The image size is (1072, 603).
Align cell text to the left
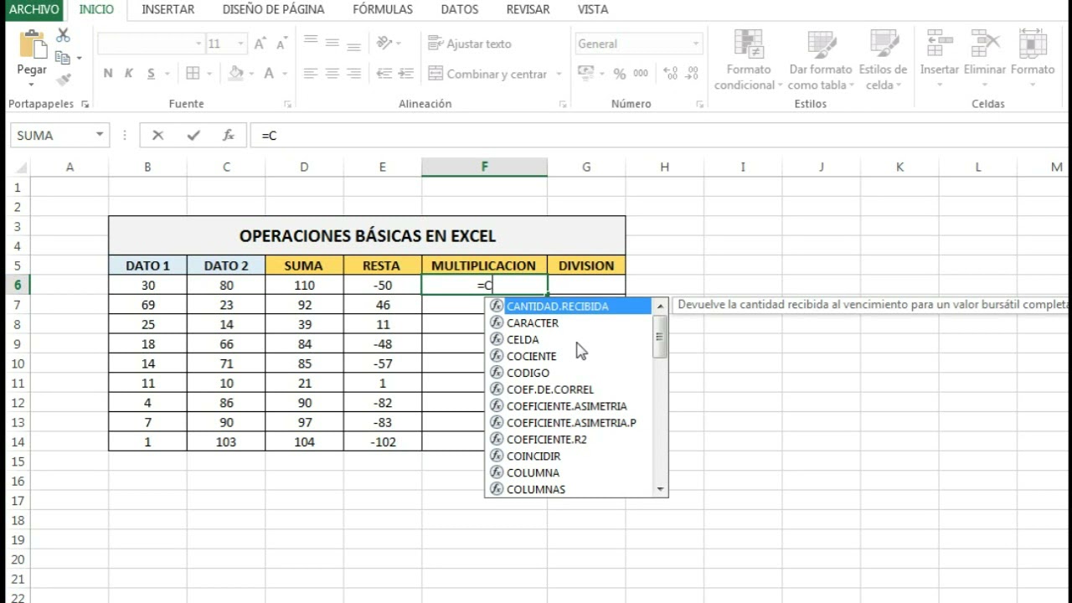point(311,74)
